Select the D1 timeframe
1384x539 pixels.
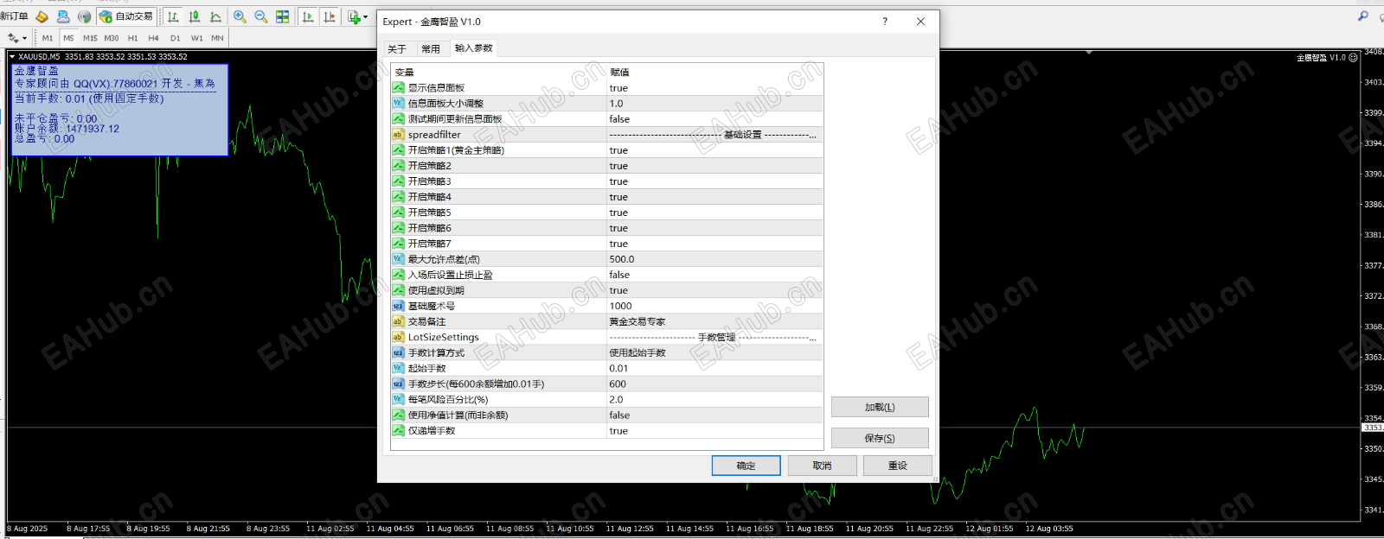coord(175,38)
